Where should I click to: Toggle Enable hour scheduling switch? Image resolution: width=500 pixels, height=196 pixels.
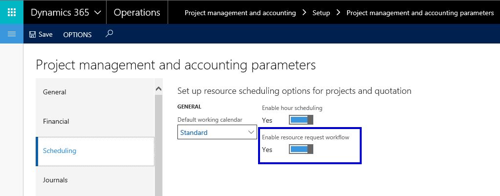click(301, 120)
